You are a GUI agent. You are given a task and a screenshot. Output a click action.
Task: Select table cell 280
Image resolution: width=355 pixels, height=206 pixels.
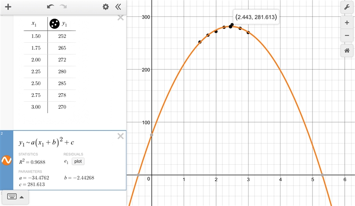pyautogui.click(x=62, y=71)
